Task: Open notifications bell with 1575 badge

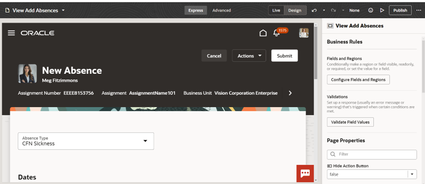Action: [276, 33]
